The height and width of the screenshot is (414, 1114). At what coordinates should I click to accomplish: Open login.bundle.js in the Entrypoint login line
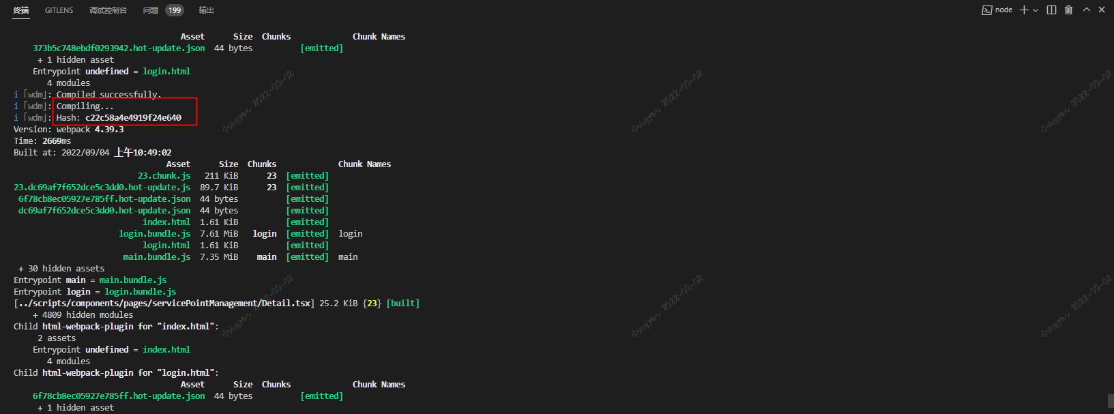[140, 292]
